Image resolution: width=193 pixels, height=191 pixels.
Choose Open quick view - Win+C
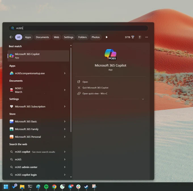pyautogui.click(x=92, y=94)
